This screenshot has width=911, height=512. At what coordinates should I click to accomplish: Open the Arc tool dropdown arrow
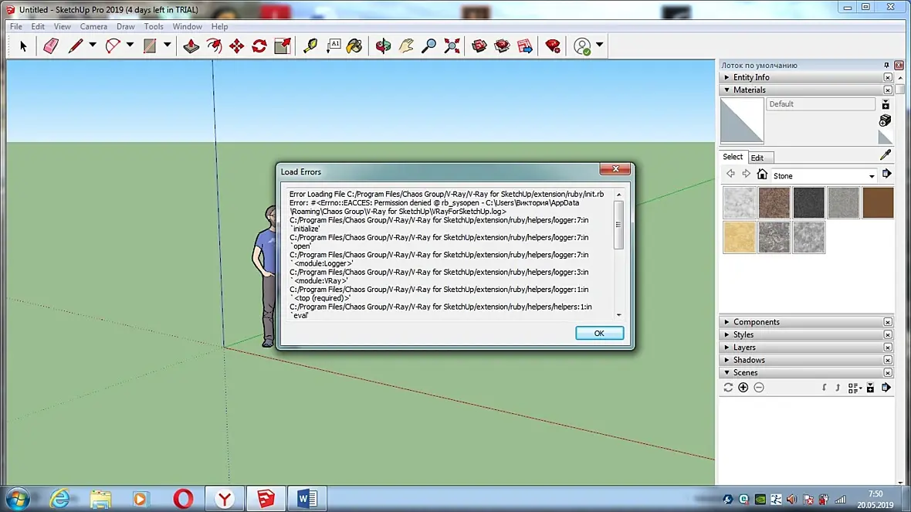(x=130, y=46)
